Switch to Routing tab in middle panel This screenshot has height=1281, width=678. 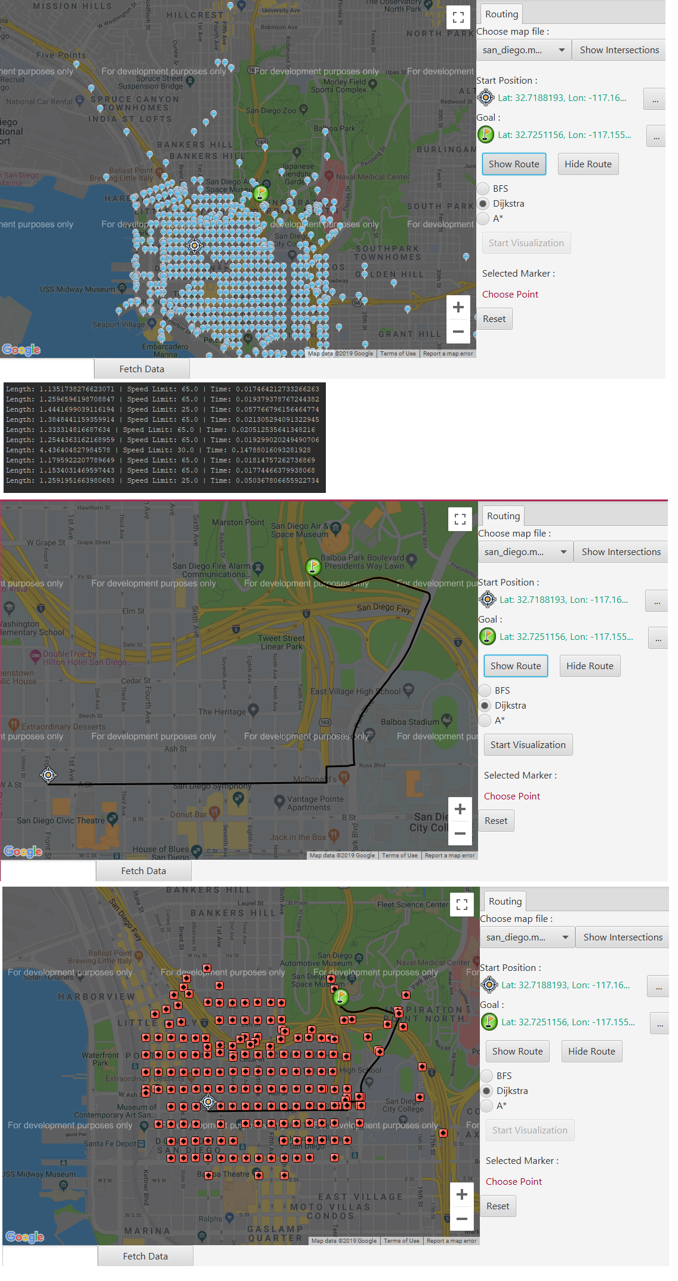[503, 516]
